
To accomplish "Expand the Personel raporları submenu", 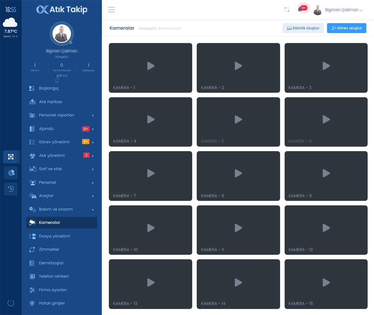I will tap(93, 115).
